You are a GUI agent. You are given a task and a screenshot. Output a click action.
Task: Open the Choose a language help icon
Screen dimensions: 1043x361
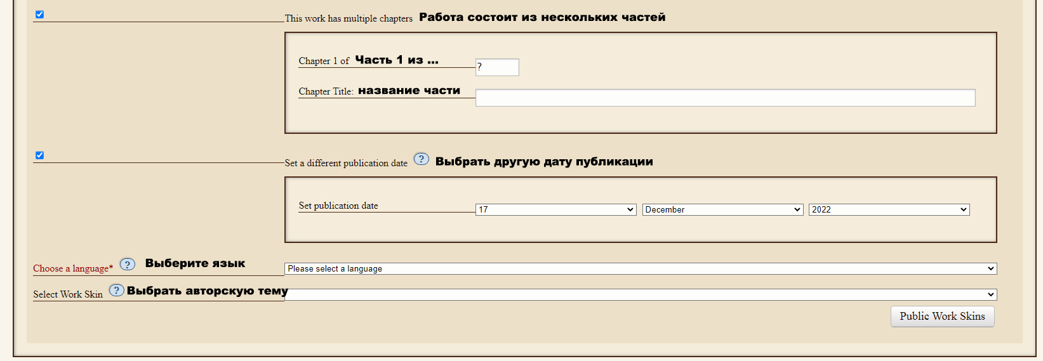(128, 265)
